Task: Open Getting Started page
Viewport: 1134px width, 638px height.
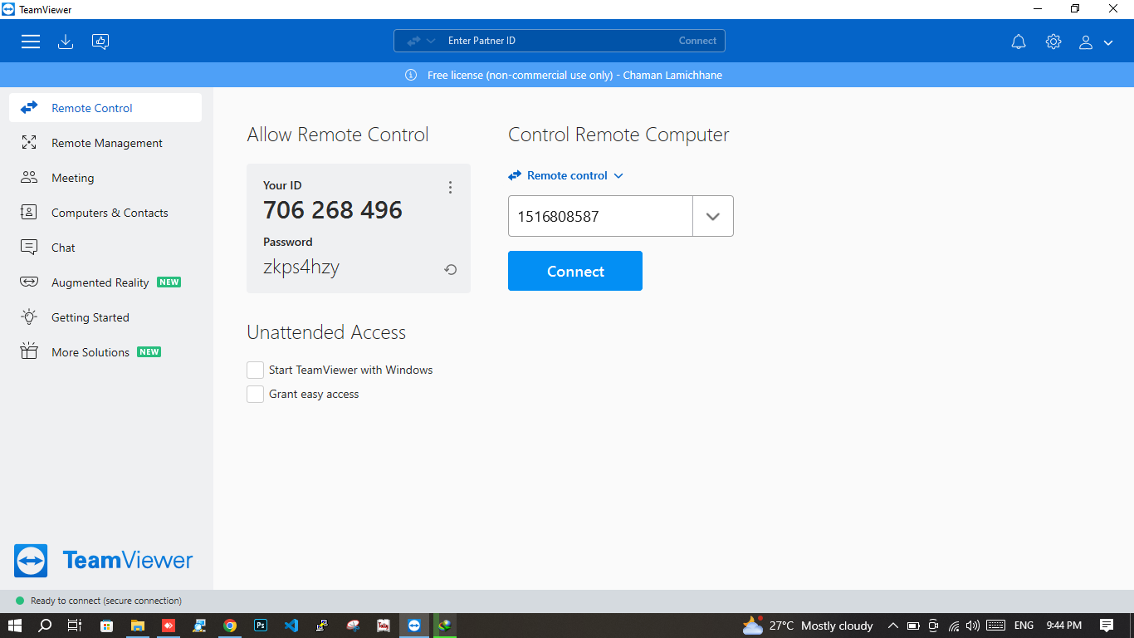Action: (105, 317)
